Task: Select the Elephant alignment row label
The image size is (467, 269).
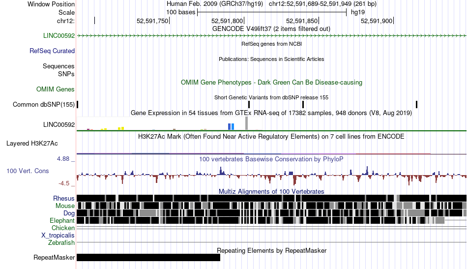Action: pos(62,221)
